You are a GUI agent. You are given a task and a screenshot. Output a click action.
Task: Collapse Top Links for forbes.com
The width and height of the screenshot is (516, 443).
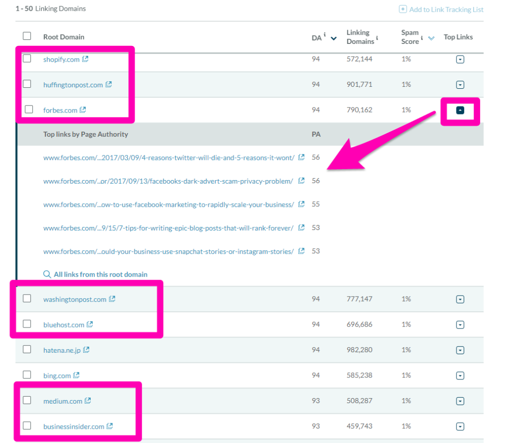coord(460,110)
